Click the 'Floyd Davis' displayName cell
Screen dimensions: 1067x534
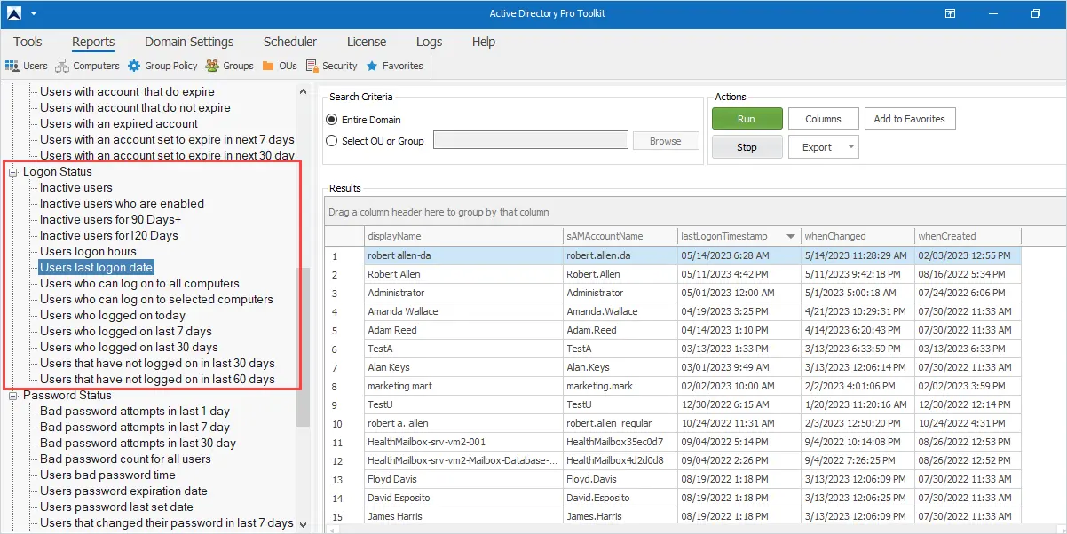(x=462, y=479)
